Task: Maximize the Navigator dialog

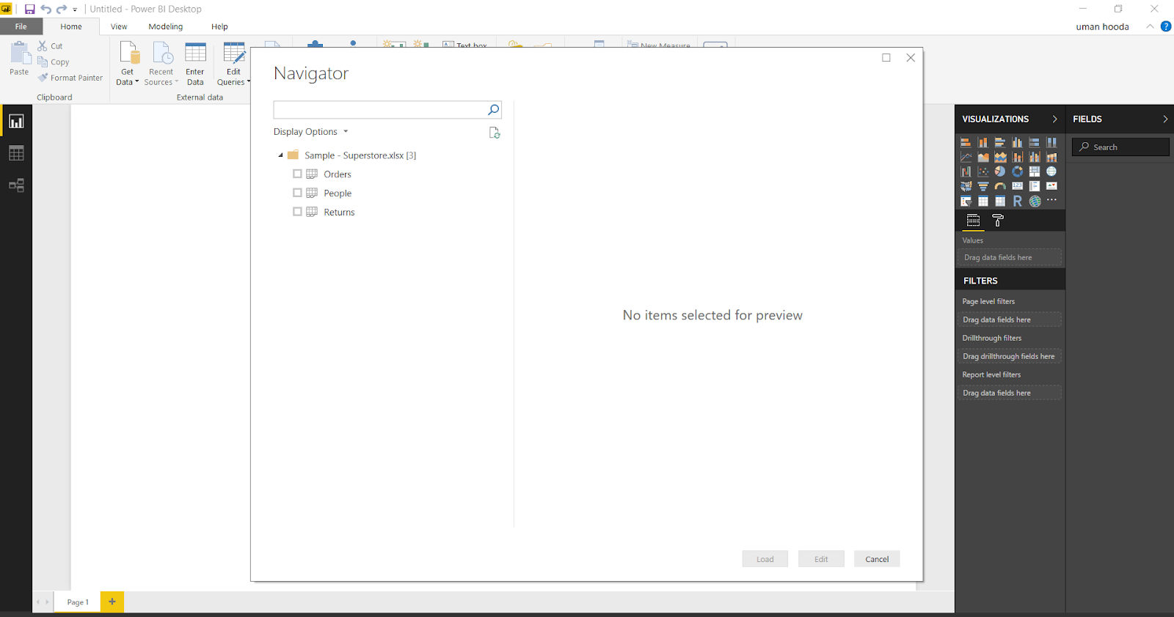Action: tap(886, 58)
